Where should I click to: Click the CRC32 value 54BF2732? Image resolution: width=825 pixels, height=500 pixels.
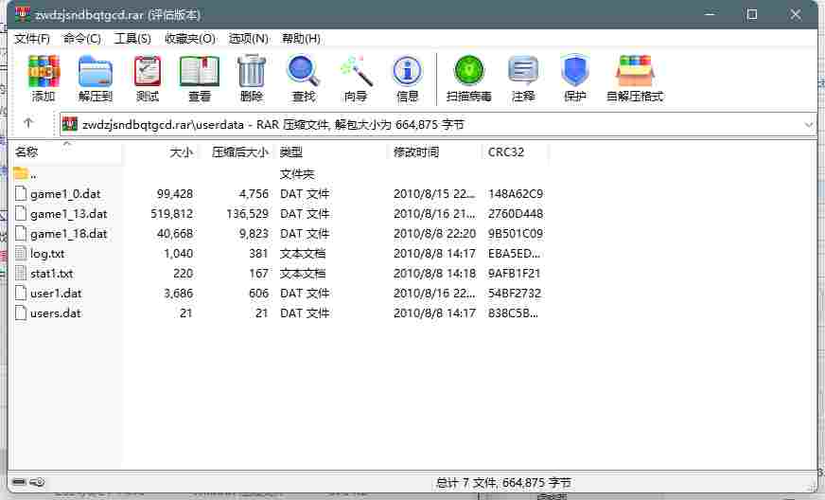tap(515, 293)
